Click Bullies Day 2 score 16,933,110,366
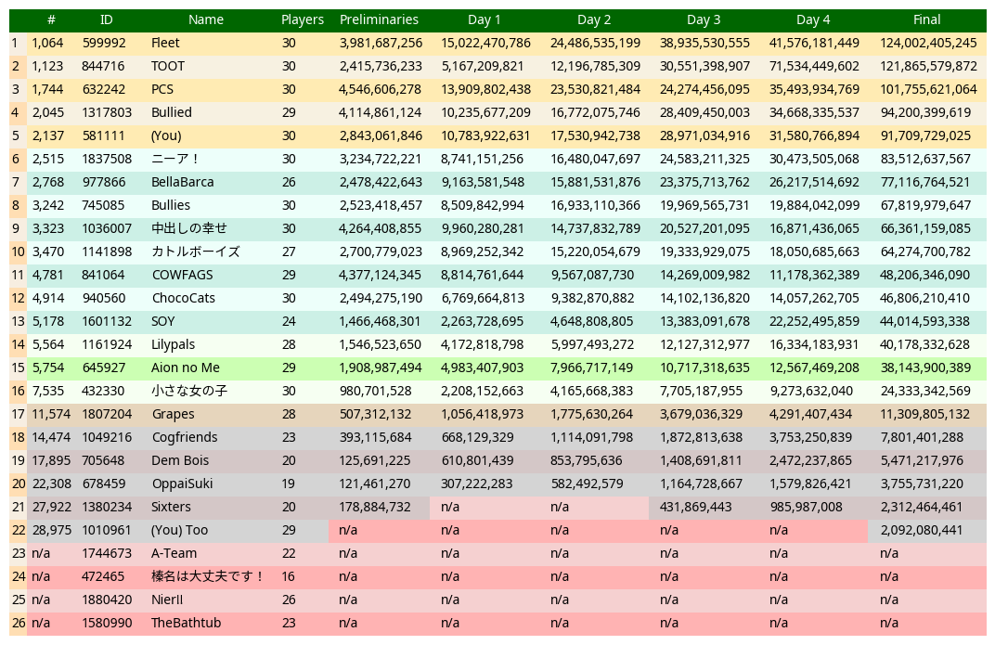This screenshot has height=645, width=995. coord(595,205)
